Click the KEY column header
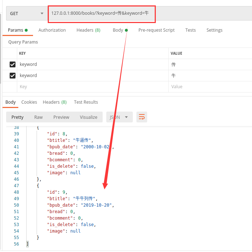252x252 pixels. (22, 53)
